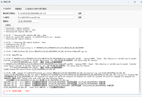The width and height of the screenshot is (142, 97).
Task: Minimize the 测试工具 window
Action: point(128,2)
